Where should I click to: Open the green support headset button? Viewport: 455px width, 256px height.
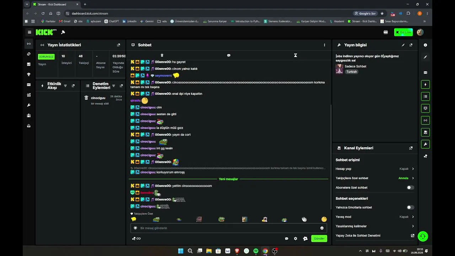pos(423,236)
